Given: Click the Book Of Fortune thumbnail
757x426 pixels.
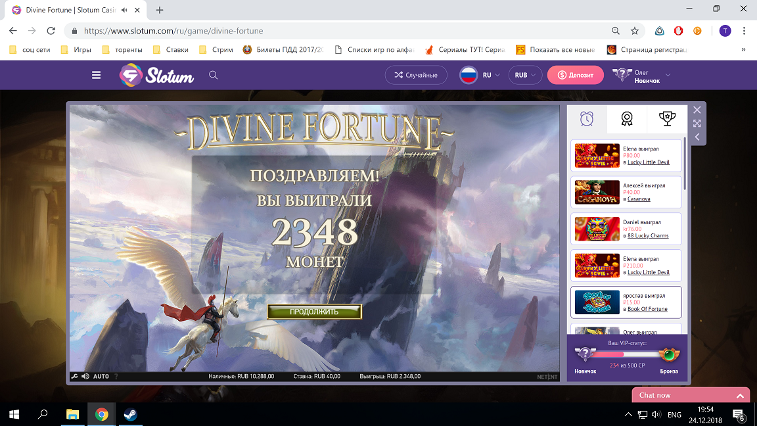Looking at the screenshot, I should click(x=597, y=302).
